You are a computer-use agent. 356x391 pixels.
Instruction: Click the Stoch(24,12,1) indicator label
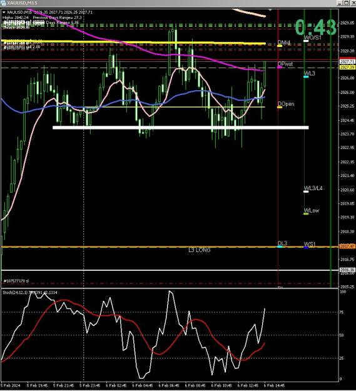pyautogui.click(x=15, y=292)
